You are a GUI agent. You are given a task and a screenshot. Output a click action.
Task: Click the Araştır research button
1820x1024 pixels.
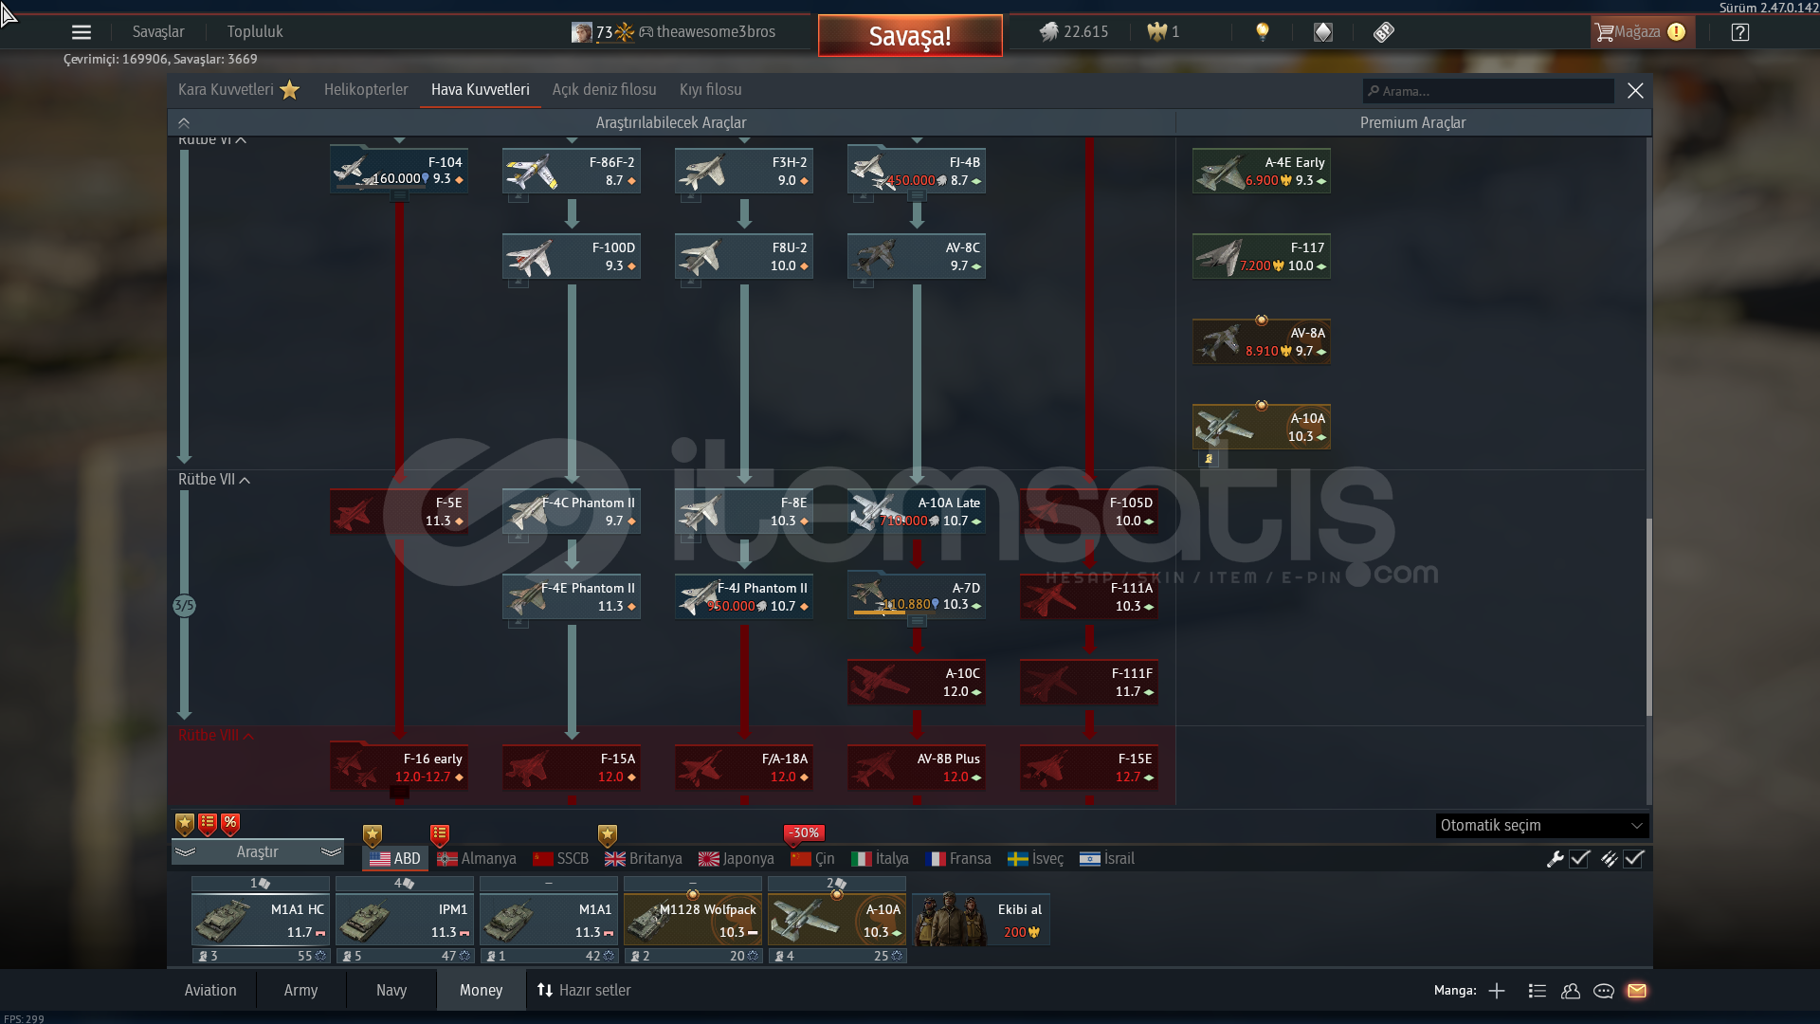pos(257,852)
